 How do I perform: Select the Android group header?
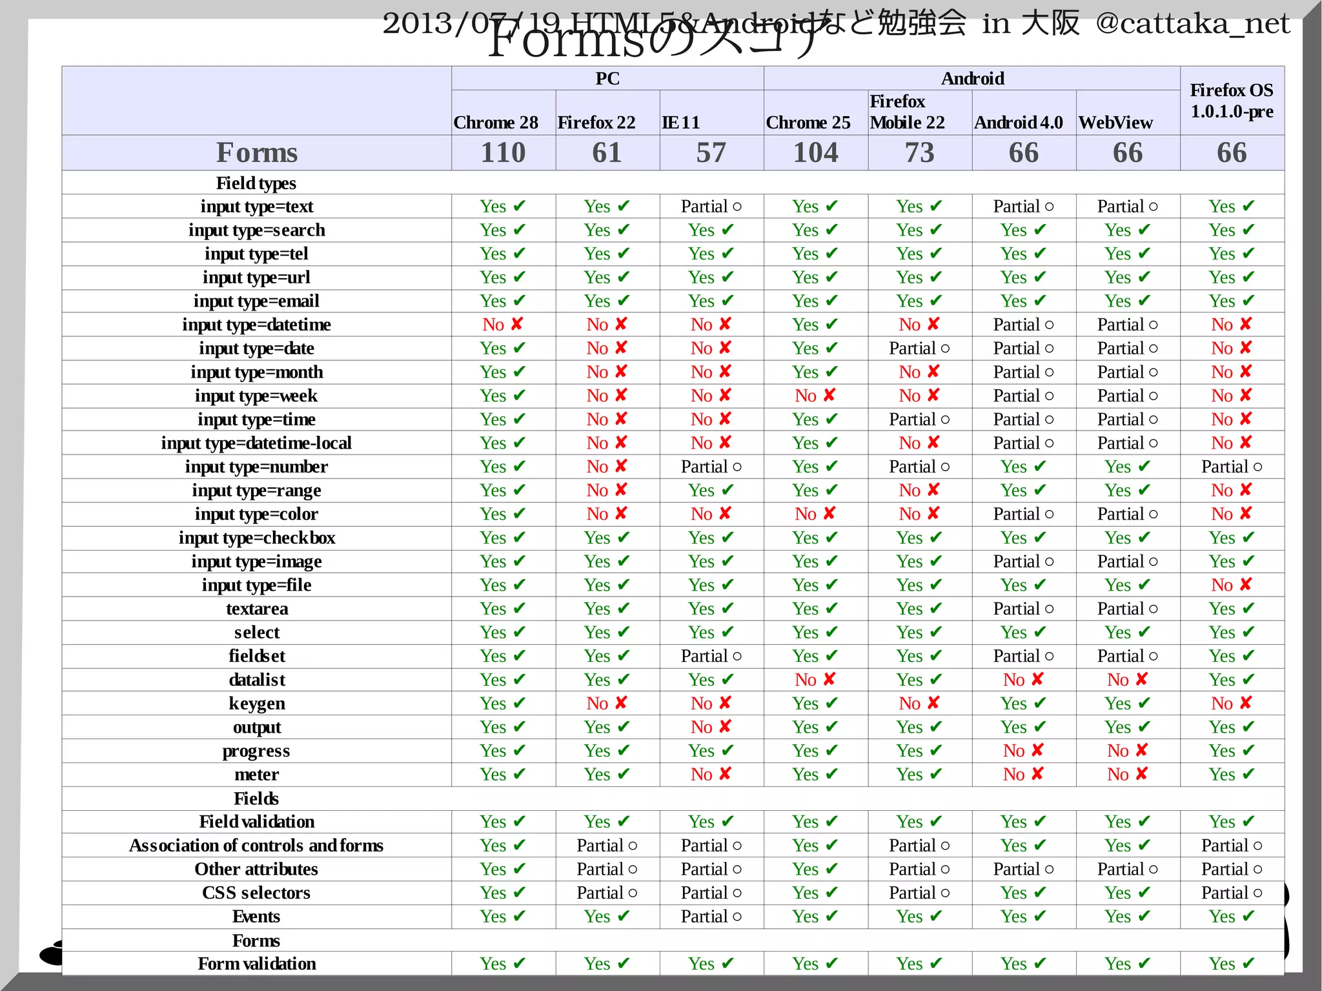[x=972, y=79]
